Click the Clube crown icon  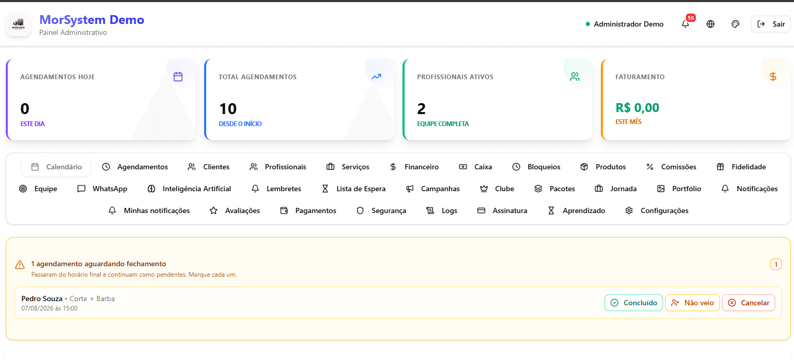484,189
